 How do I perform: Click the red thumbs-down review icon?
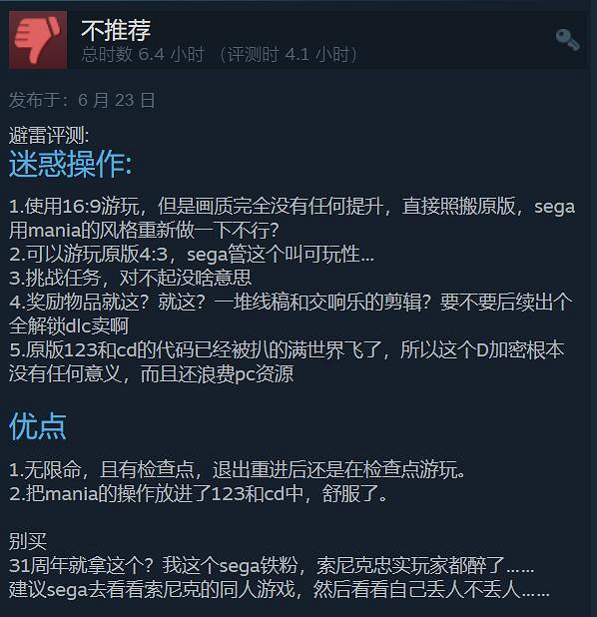(x=38, y=40)
